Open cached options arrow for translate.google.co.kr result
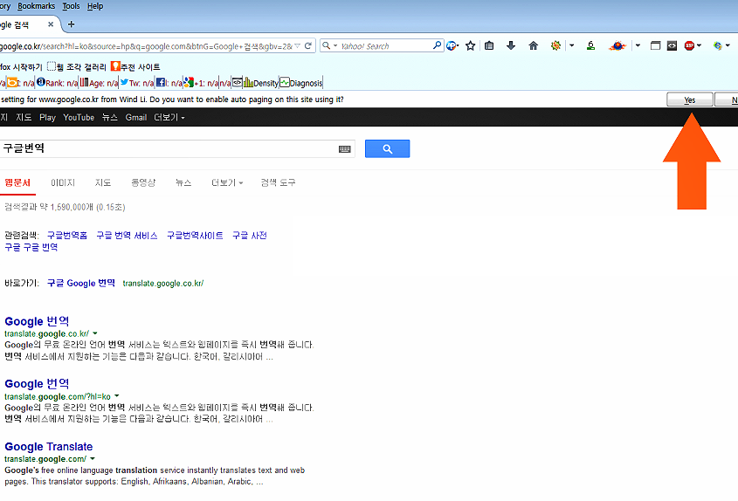 tap(95, 333)
